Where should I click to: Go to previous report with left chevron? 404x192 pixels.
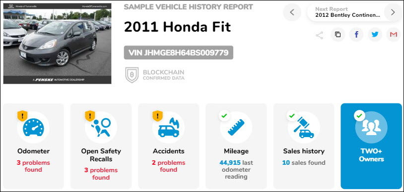[292, 12]
